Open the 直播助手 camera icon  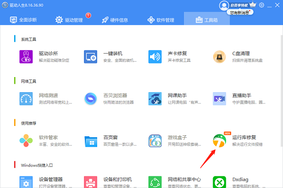[x=219, y=99]
